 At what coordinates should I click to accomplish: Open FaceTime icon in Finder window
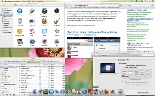pos(32,21)
